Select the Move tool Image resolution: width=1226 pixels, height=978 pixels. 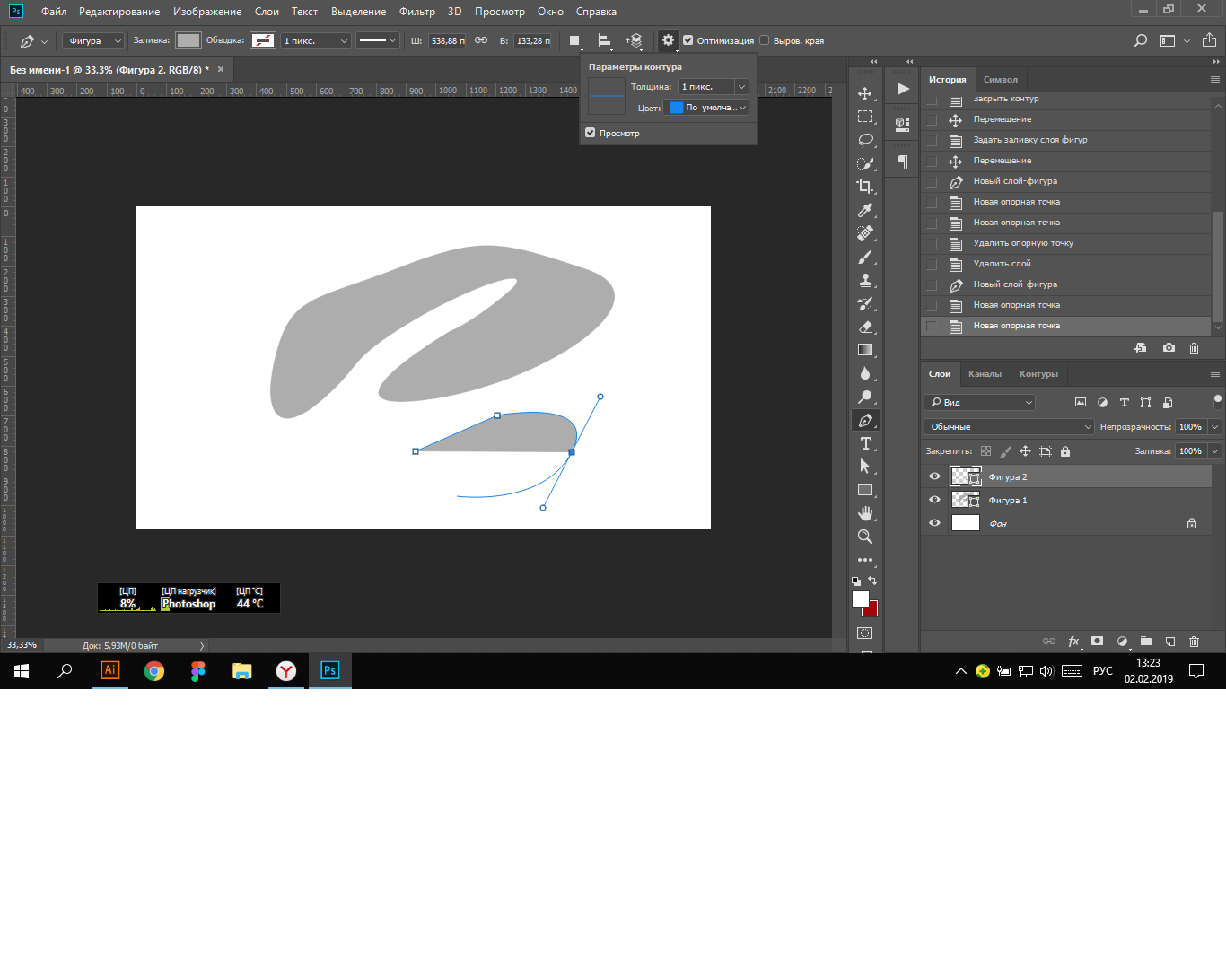point(865,93)
